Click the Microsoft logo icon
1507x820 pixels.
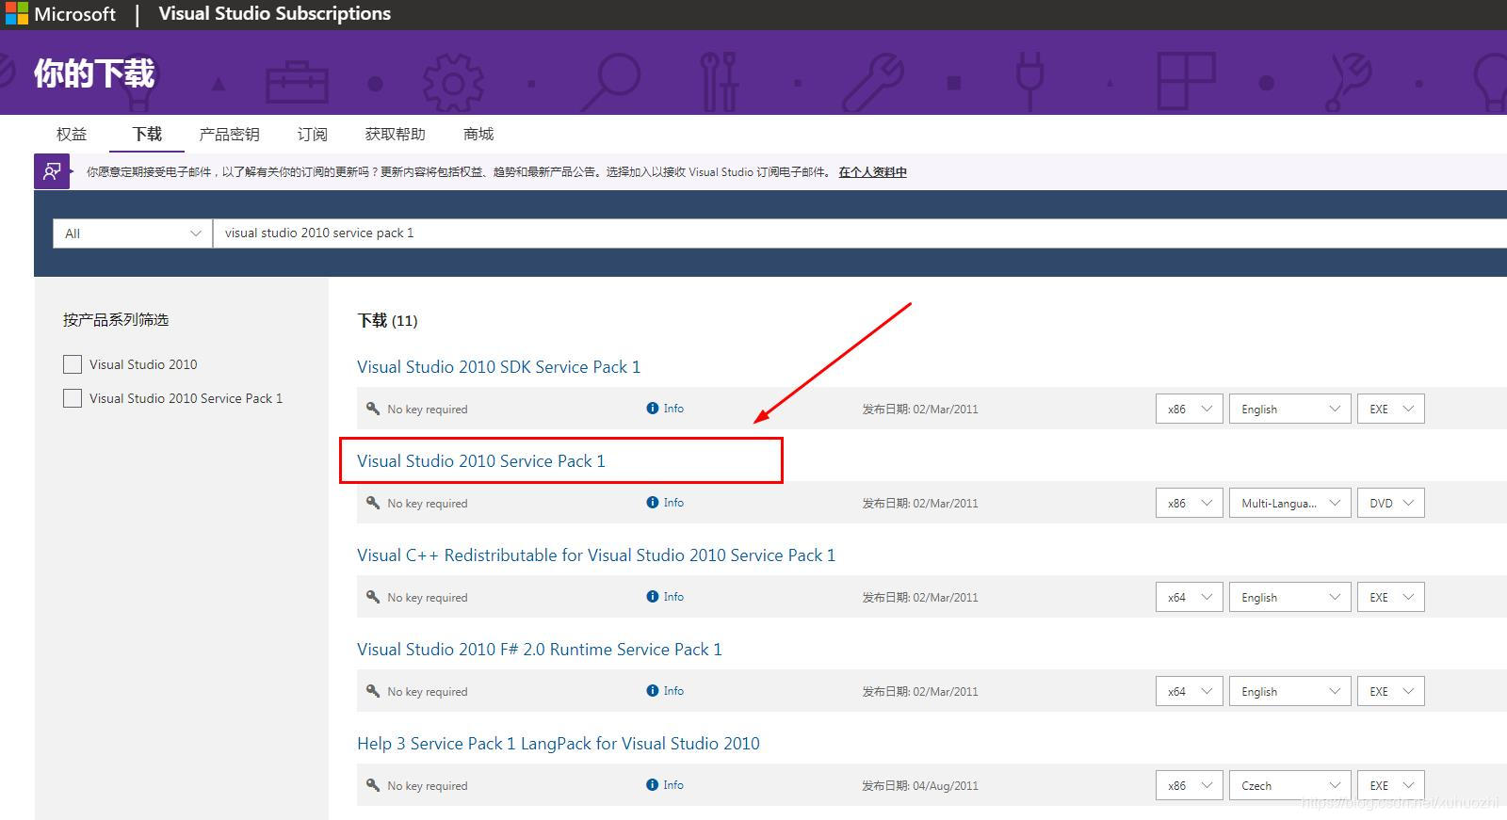17,14
